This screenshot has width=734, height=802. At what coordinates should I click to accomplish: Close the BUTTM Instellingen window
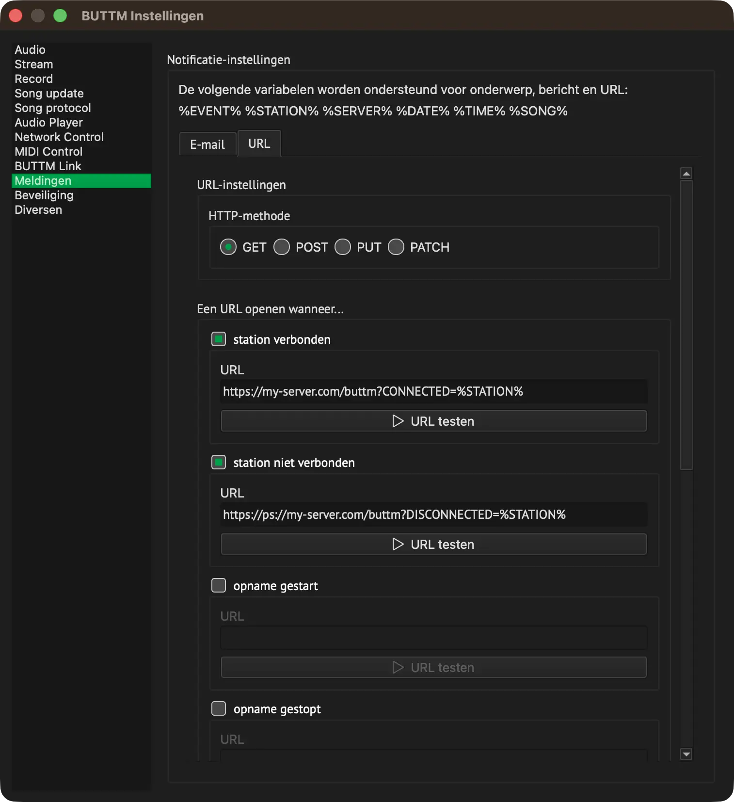(16, 16)
